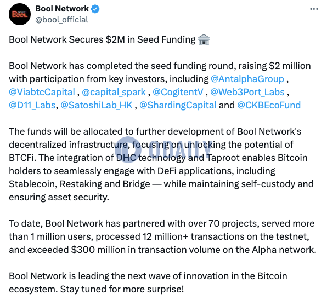The width and height of the screenshot is (327, 300).
Task: Open the Bool Network display name
Action: tap(62, 9)
